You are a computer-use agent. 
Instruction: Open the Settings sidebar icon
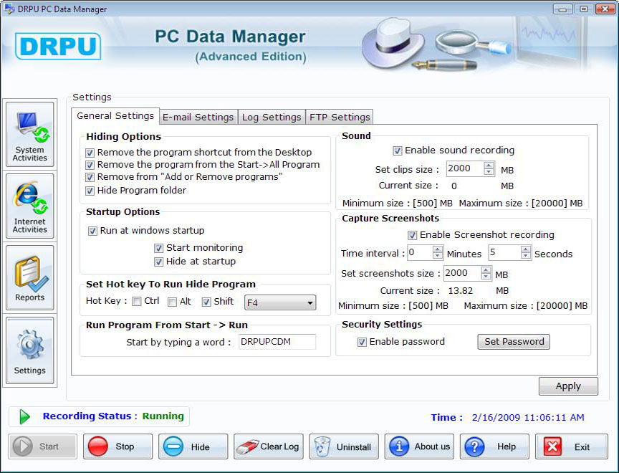pos(29,350)
